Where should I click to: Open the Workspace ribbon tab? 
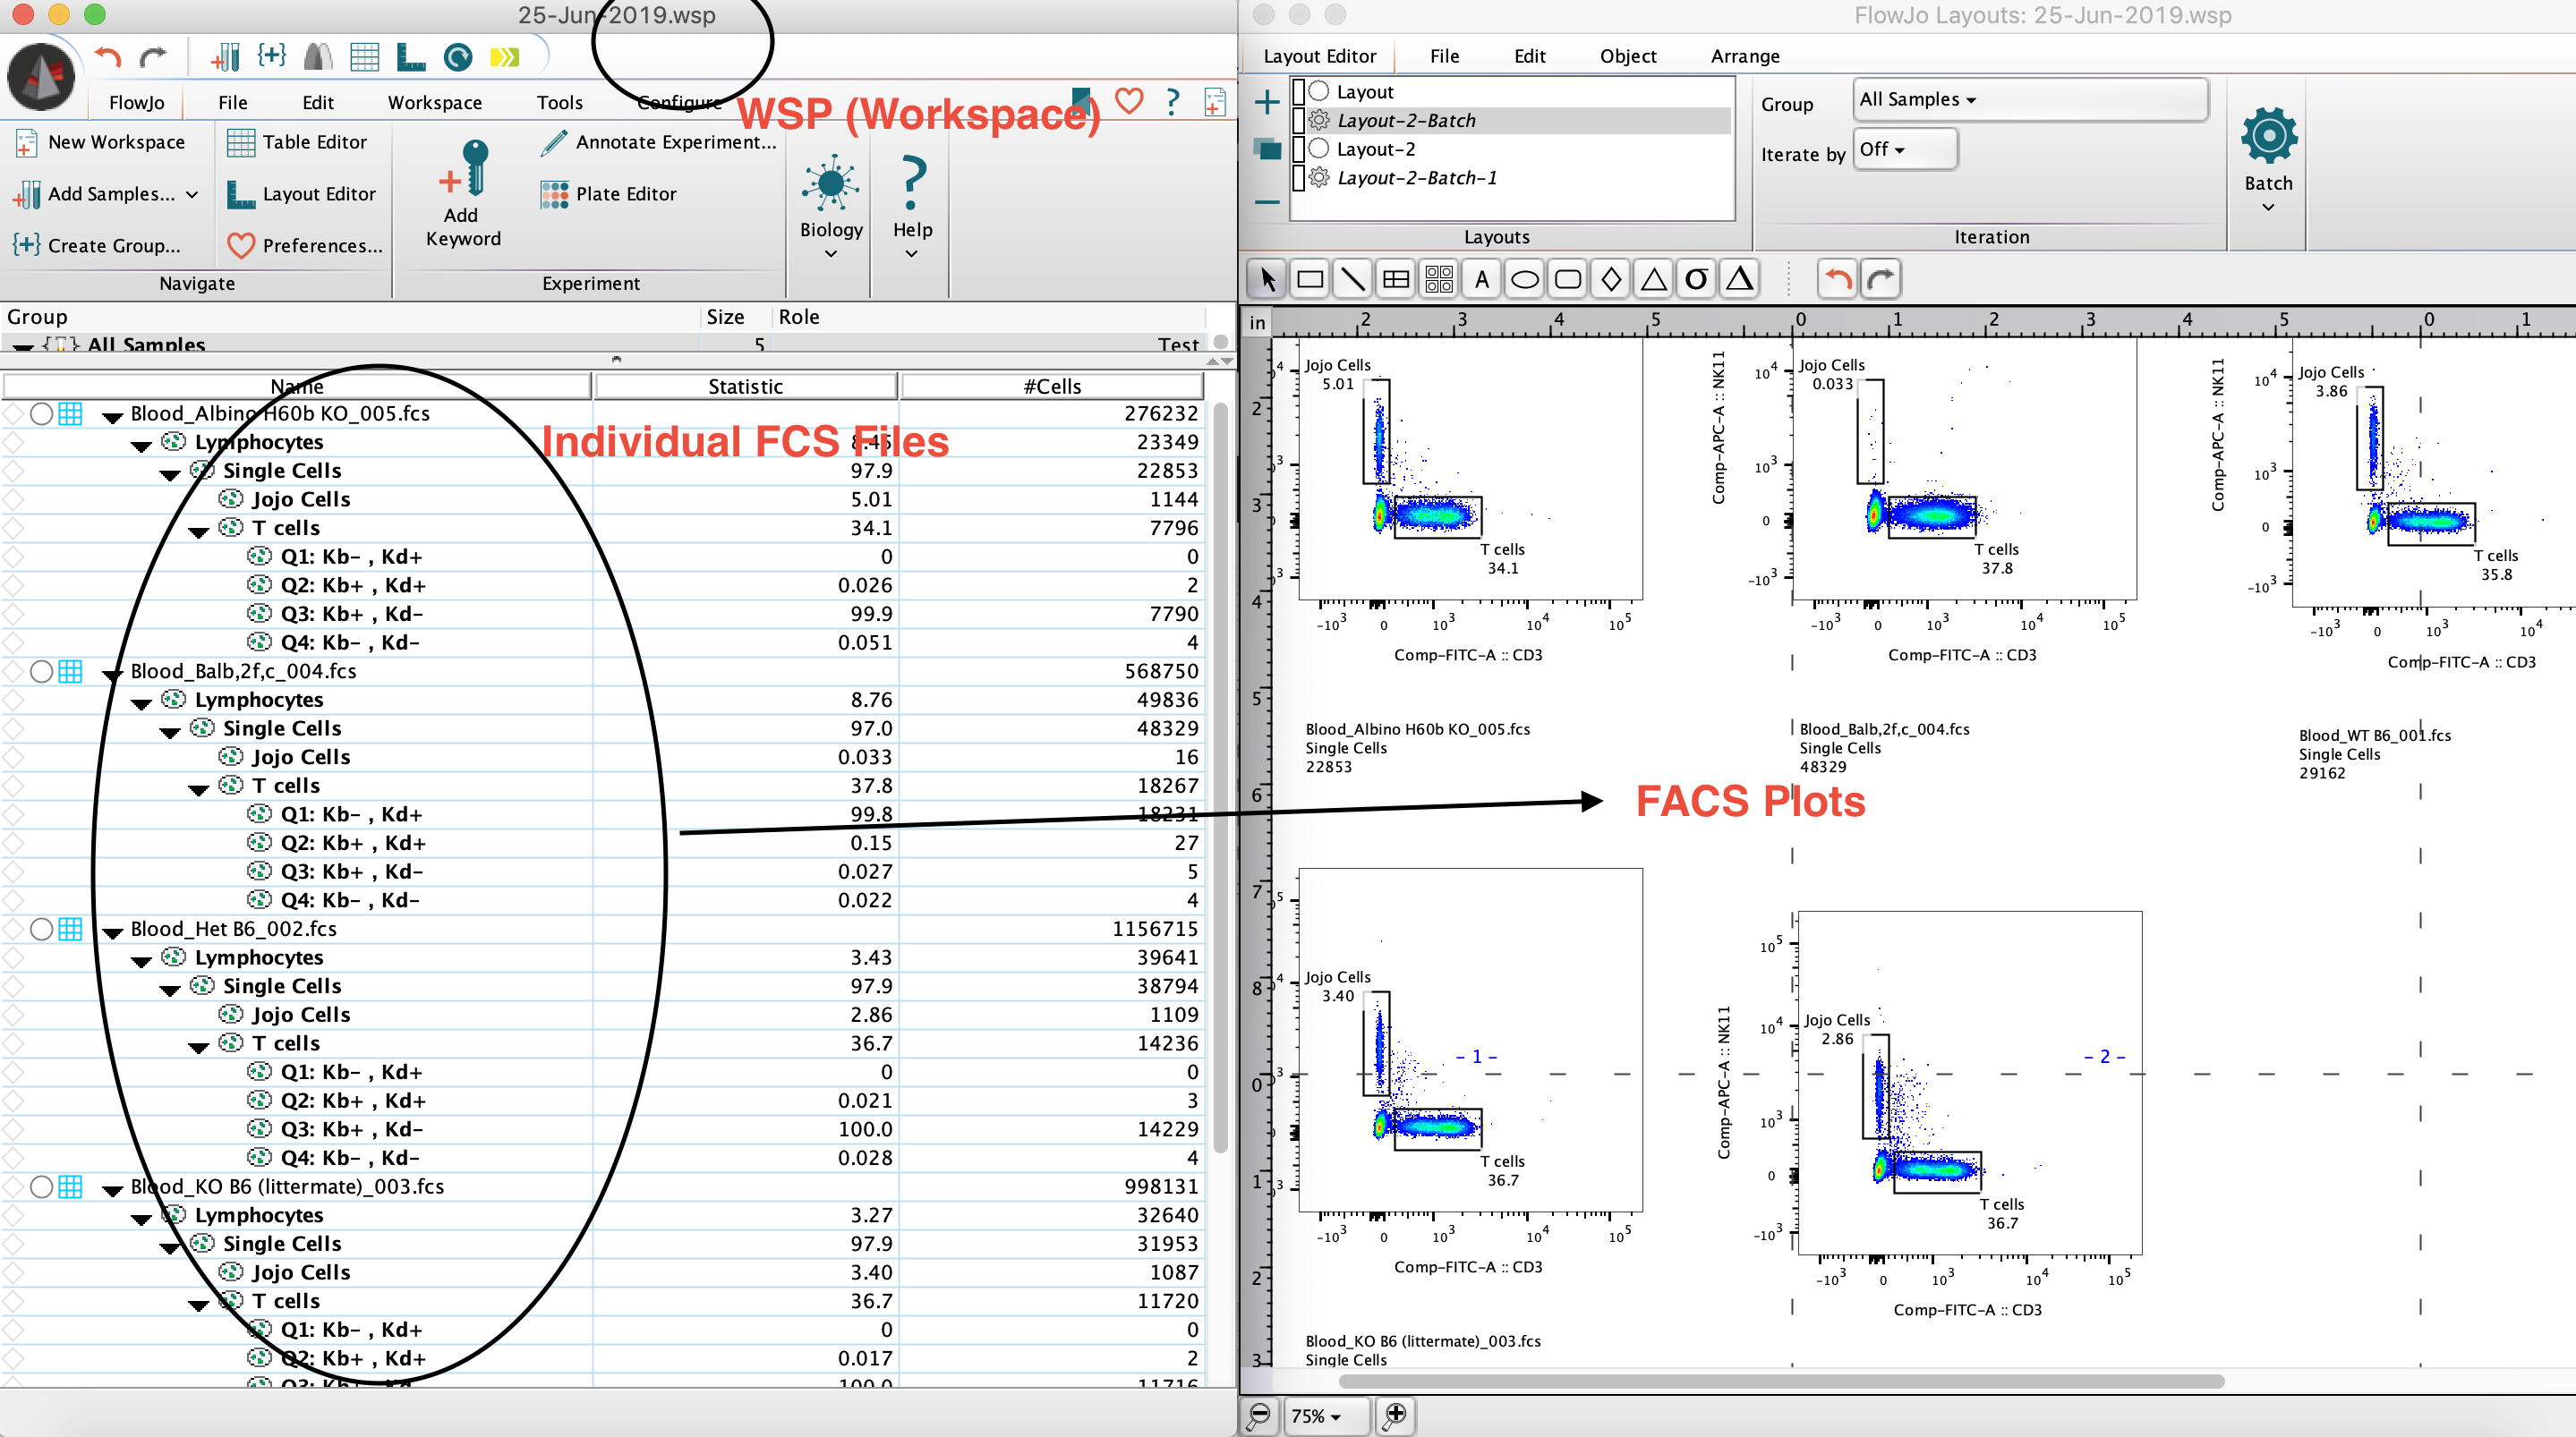click(435, 103)
